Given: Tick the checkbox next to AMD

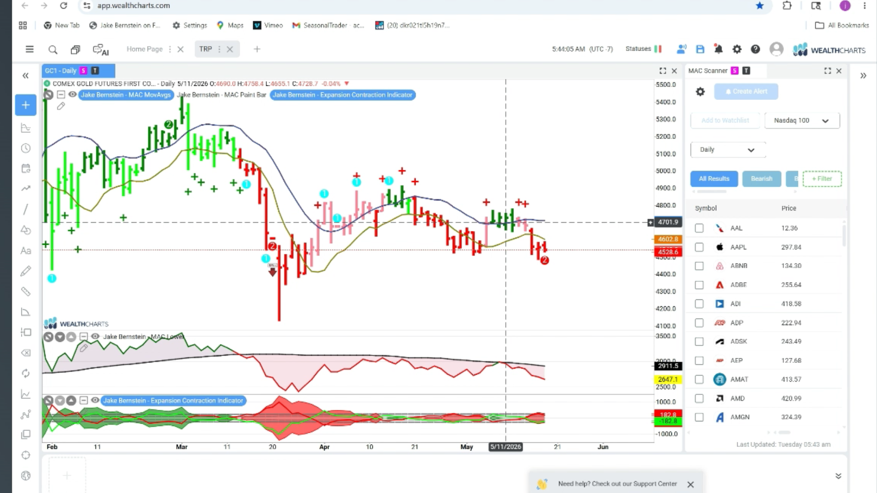Looking at the screenshot, I should tap(699, 399).
